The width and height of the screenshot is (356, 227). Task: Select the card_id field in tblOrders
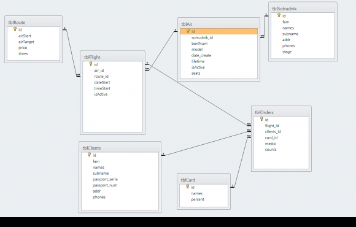click(x=281, y=137)
